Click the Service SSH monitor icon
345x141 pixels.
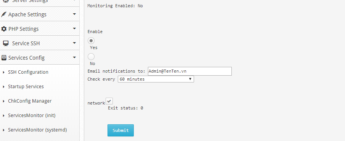pos(6,43)
